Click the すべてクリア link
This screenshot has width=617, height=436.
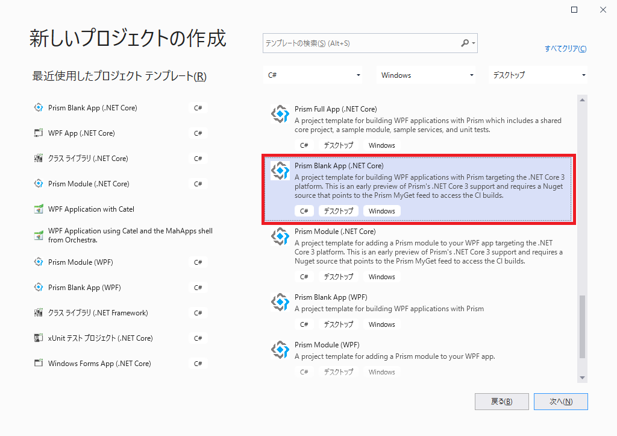[565, 48]
